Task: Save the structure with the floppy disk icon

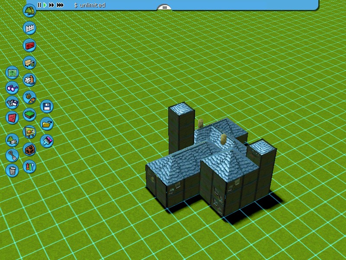Action: tap(47, 106)
